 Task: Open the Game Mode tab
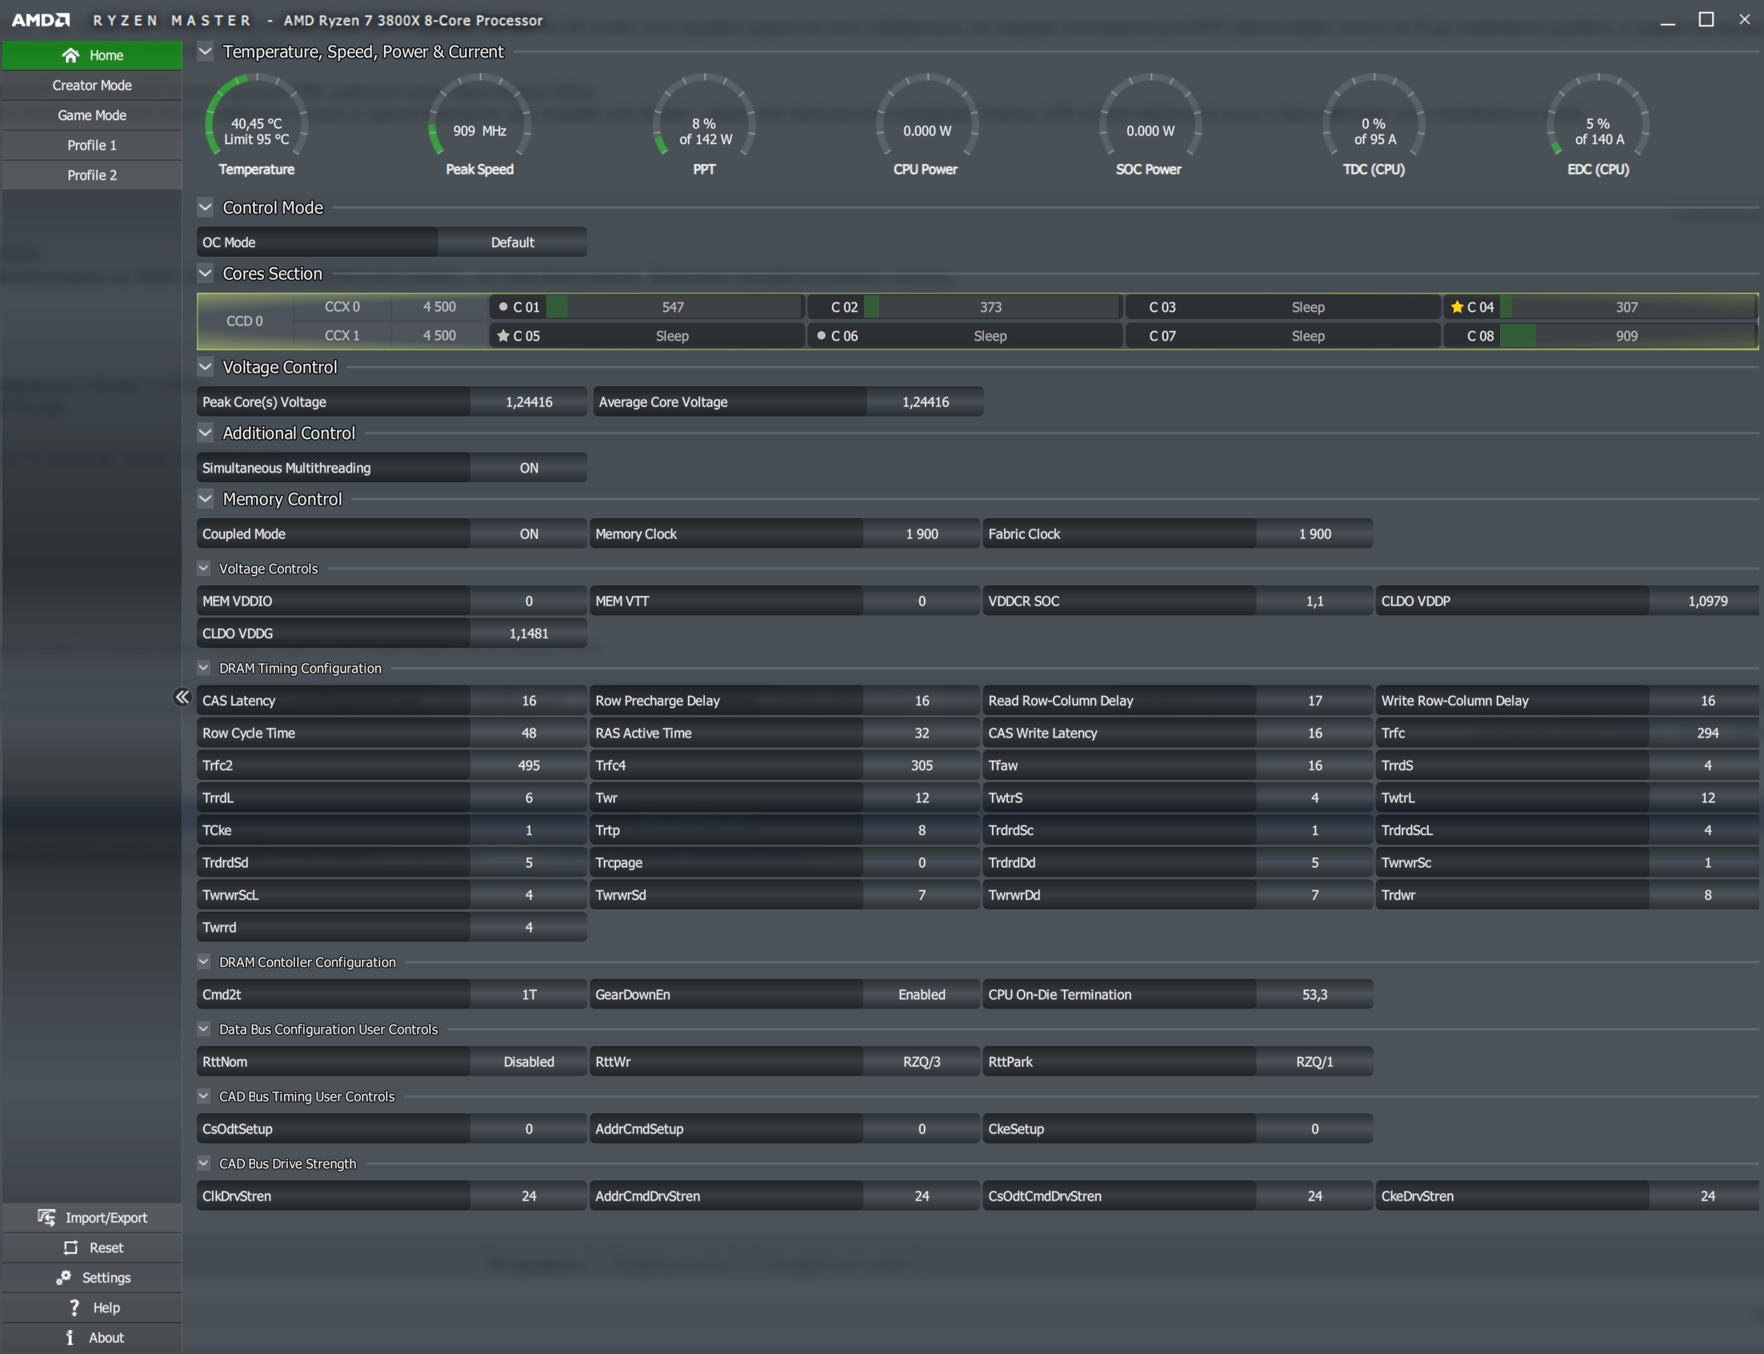point(92,115)
